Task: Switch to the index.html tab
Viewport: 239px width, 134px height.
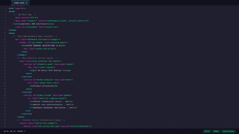Action: 20,3
